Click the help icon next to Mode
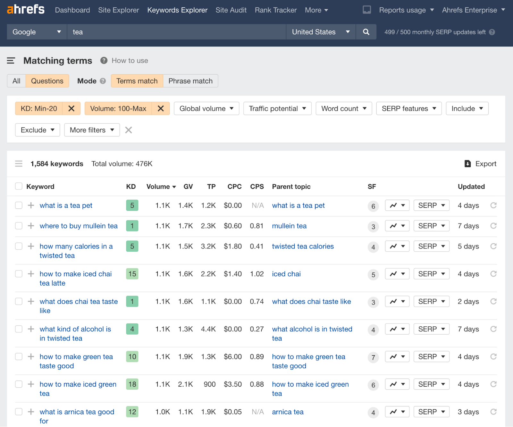Viewport: 513px width, 427px height. pos(103,81)
